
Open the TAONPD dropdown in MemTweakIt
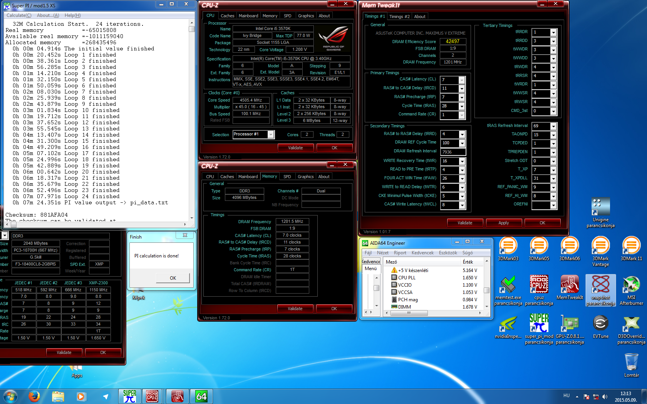[x=553, y=135]
